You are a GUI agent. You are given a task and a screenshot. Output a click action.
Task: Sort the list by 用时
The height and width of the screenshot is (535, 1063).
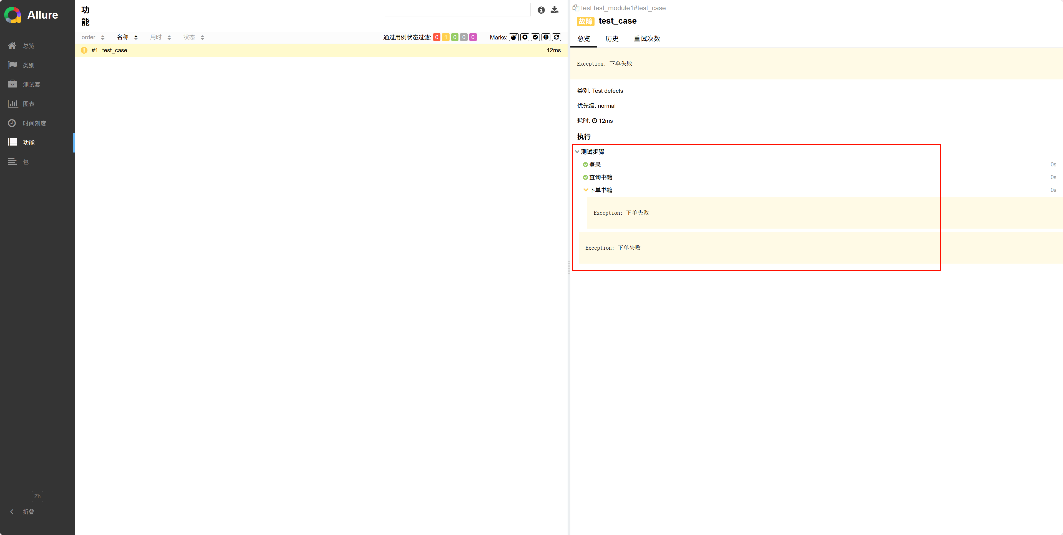(x=161, y=37)
